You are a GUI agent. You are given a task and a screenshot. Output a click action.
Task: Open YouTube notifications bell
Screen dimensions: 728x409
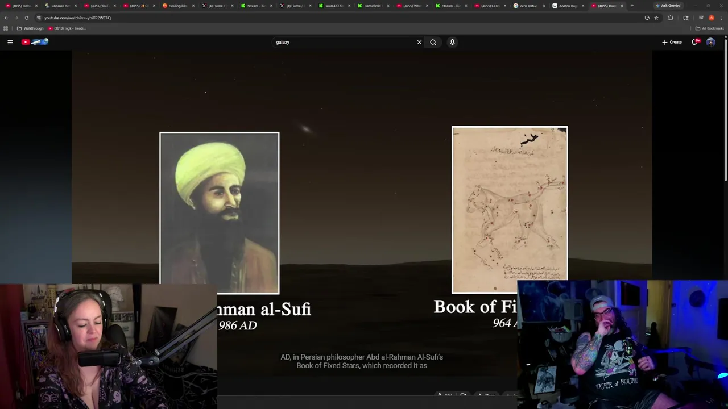[694, 42]
